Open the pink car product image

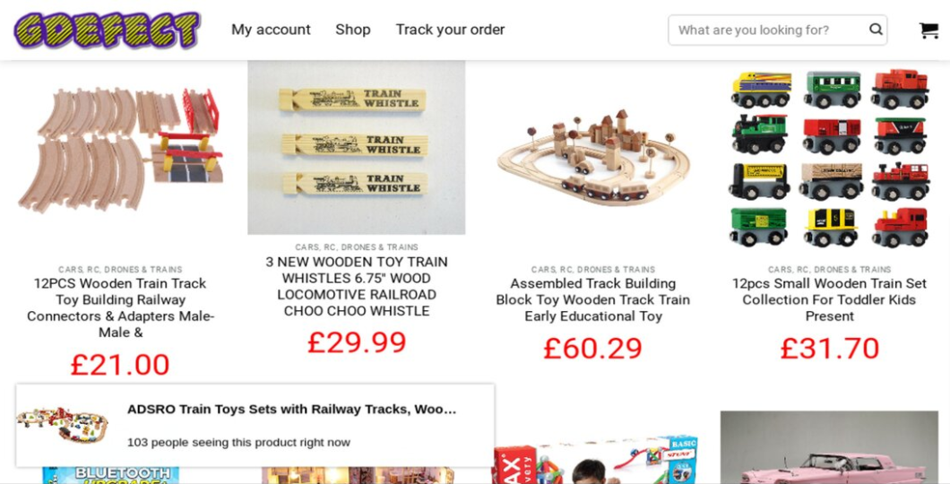[829, 447]
